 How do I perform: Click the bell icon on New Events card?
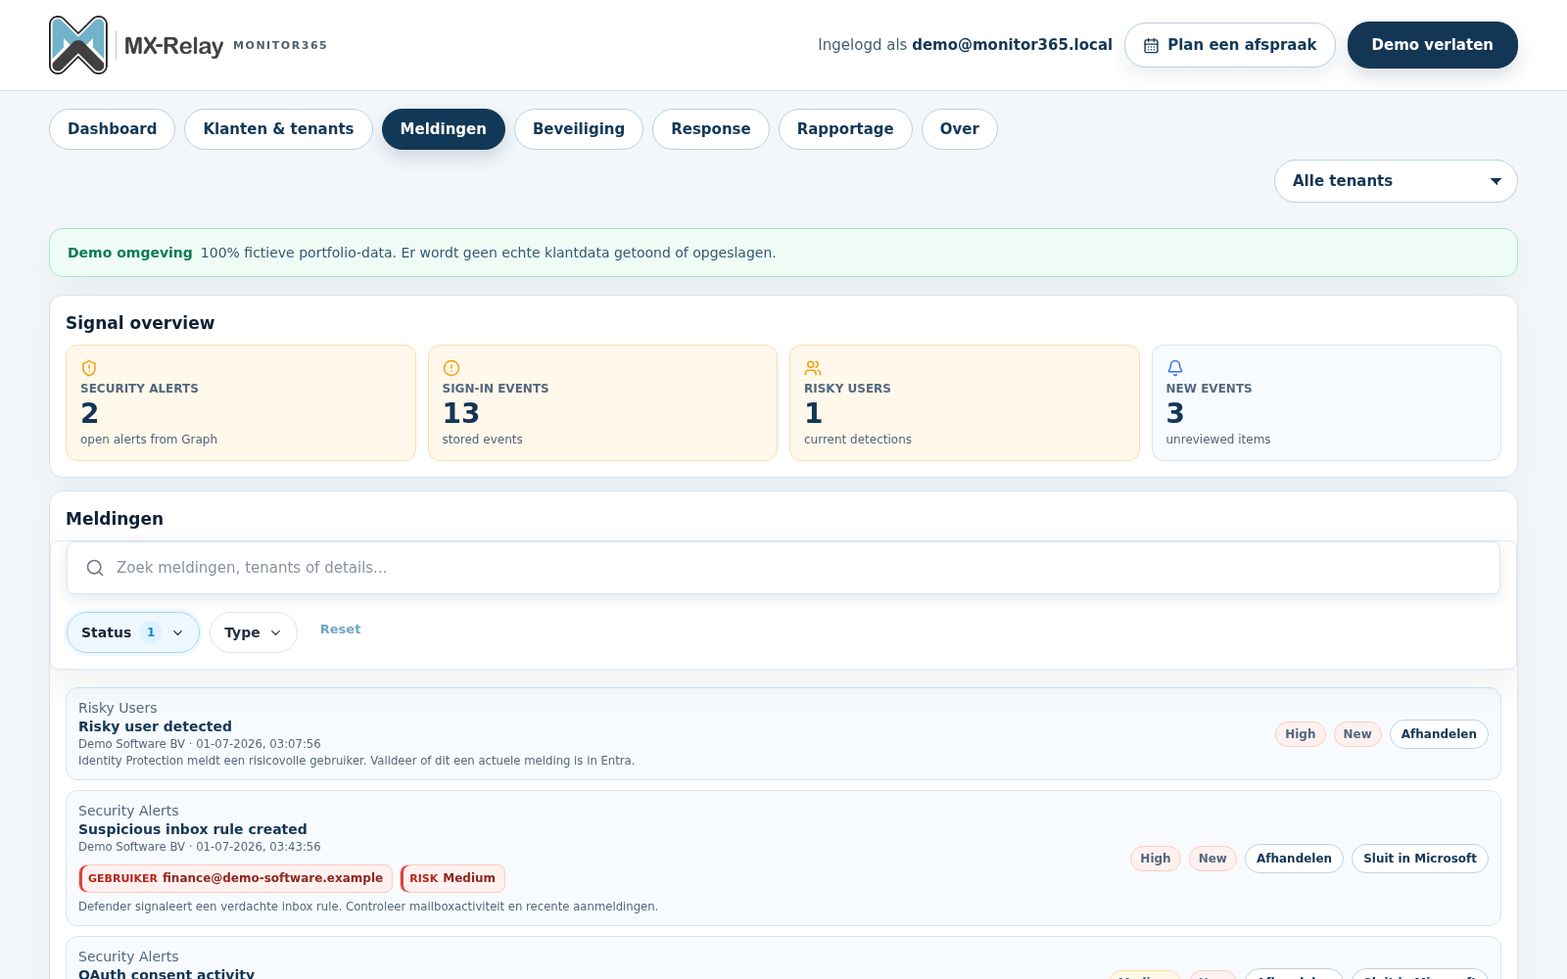click(1175, 368)
